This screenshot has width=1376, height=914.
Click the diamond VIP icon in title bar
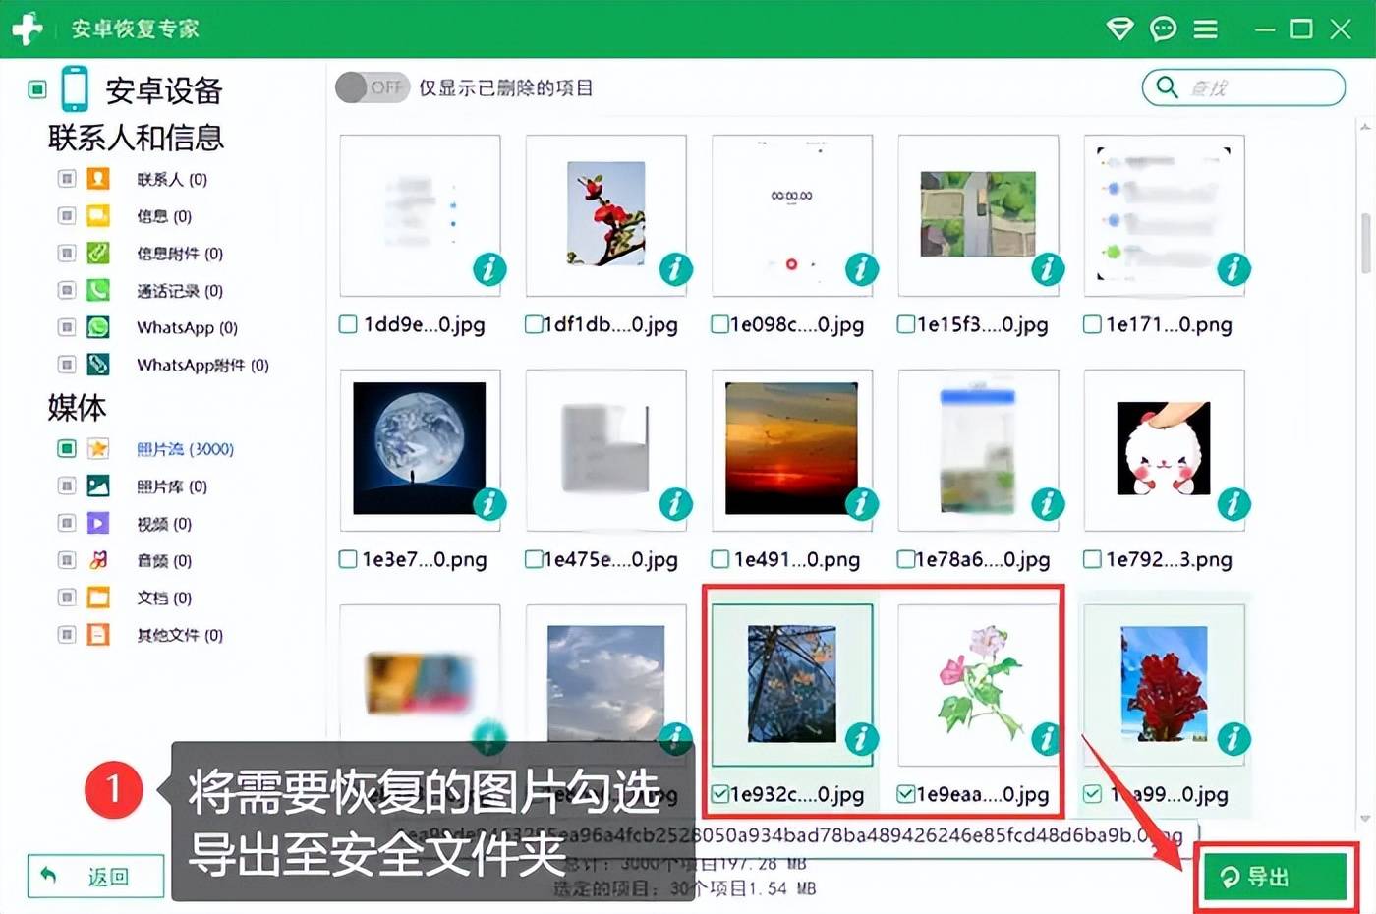(x=1119, y=29)
